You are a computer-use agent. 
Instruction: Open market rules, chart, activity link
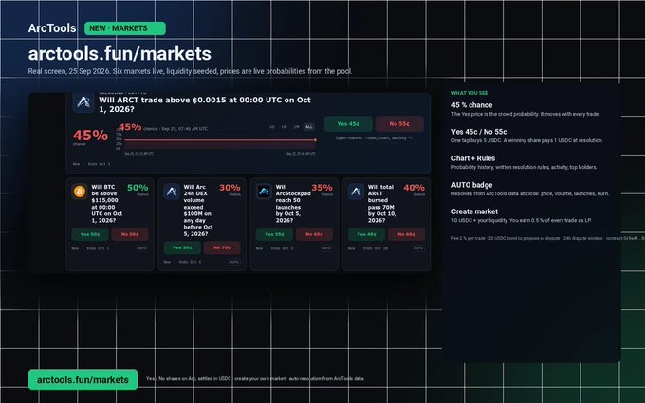[374, 138]
